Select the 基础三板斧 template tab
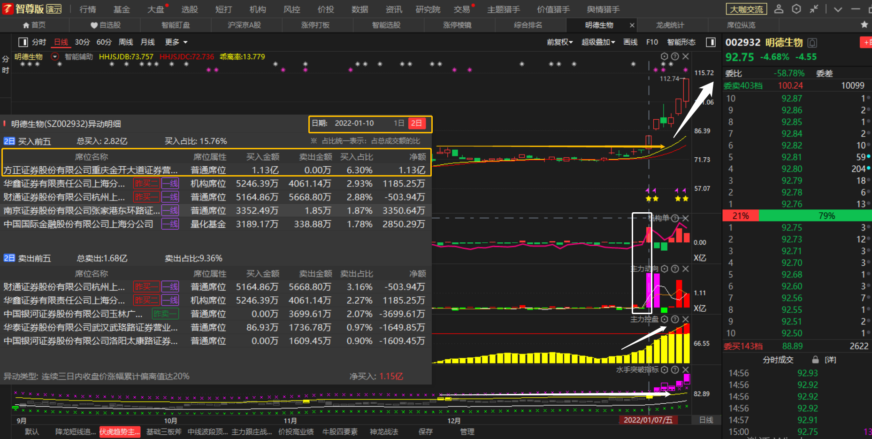 [x=164, y=432]
